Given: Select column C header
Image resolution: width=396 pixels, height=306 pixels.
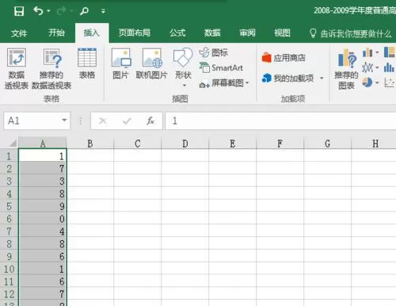Looking at the screenshot, I should [x=138, y=143].
